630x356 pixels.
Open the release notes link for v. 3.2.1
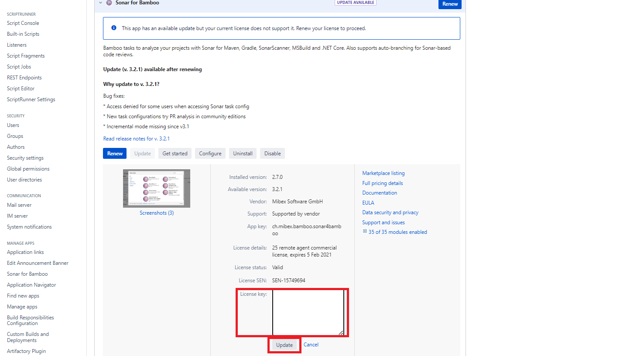[136, 139]
